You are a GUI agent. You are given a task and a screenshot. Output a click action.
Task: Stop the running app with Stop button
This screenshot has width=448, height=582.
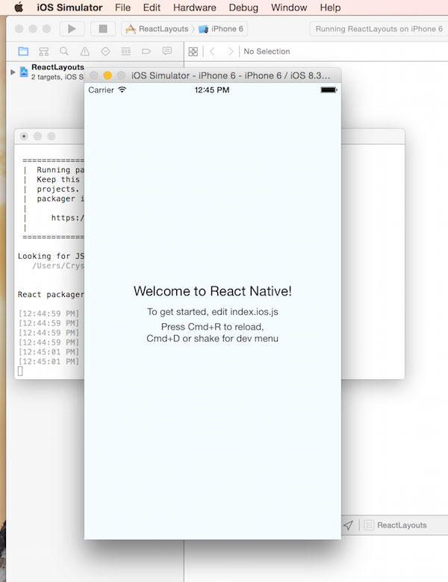pyautogui.click(x=103, y=28)
